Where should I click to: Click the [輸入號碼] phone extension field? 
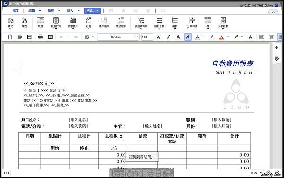tap(78, 126)
